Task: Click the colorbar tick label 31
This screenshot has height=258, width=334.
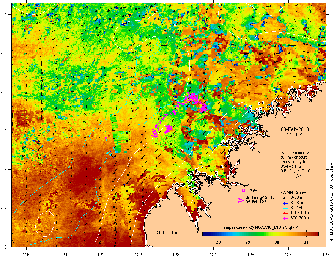Action: 306,242
